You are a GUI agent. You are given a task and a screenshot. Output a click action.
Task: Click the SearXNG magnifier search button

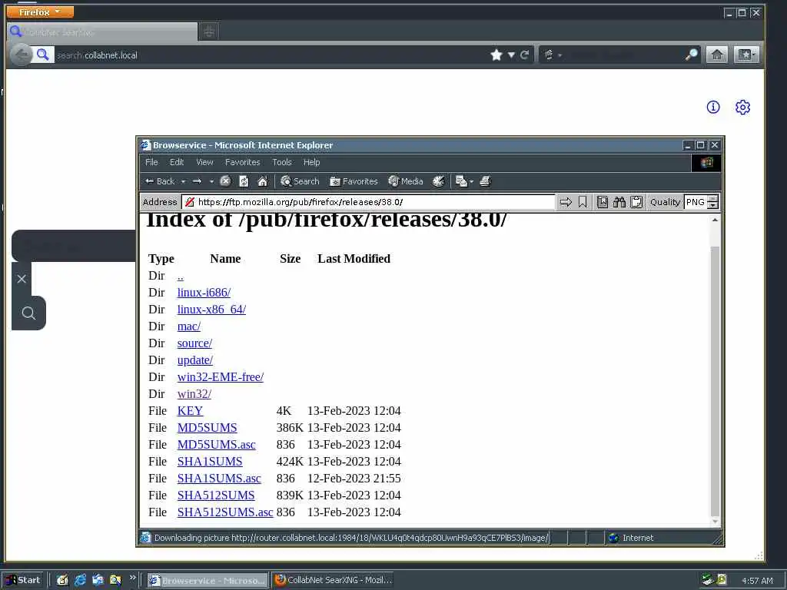(x=28, y=313)
